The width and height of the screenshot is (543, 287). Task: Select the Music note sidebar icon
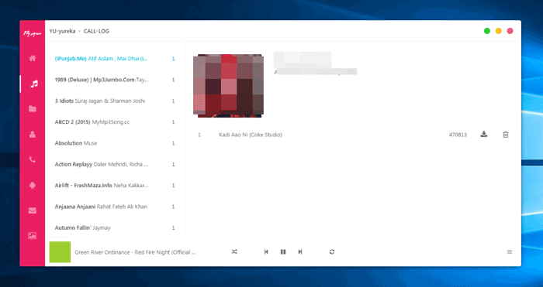tap(33, 84)
